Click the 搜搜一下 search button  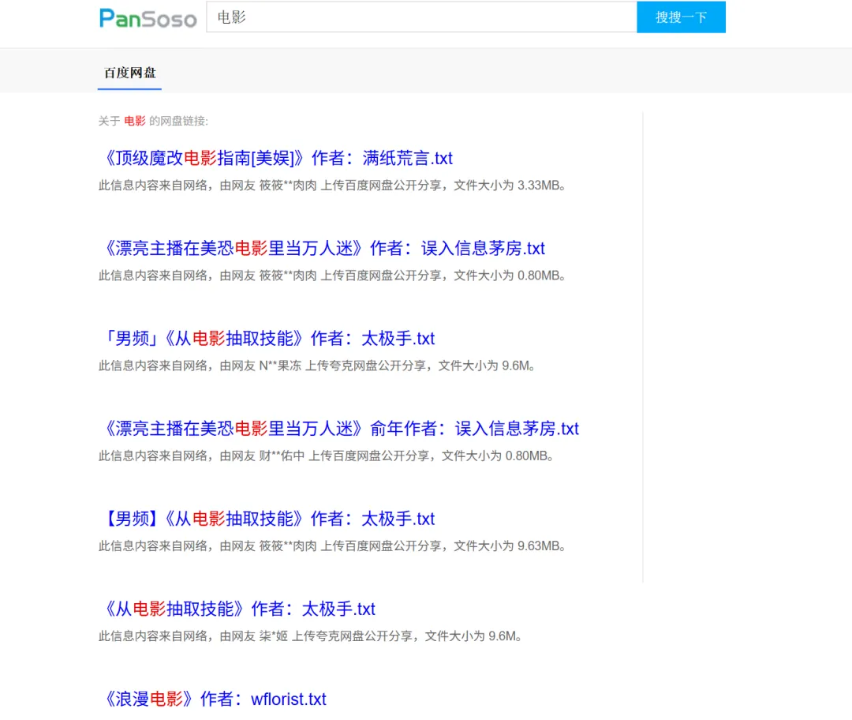[681, 17]
